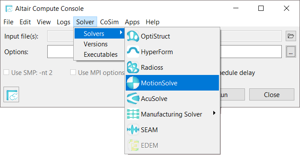Open the options selector ellipsis button
Screen dimensions: 300x159
[x=290, y=52]
